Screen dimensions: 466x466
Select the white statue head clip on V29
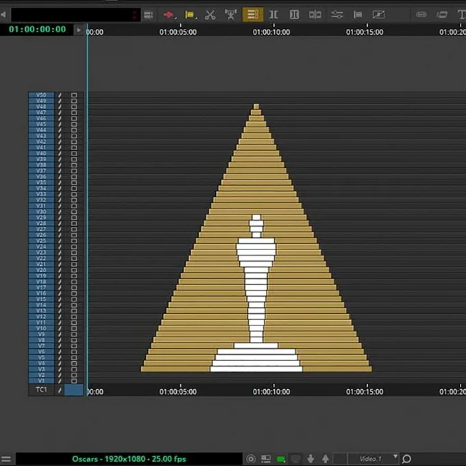tap(256, 217)
